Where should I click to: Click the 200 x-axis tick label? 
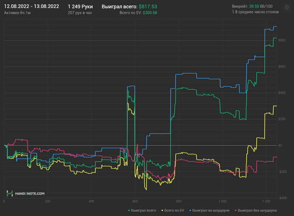(x=47, y=201)
